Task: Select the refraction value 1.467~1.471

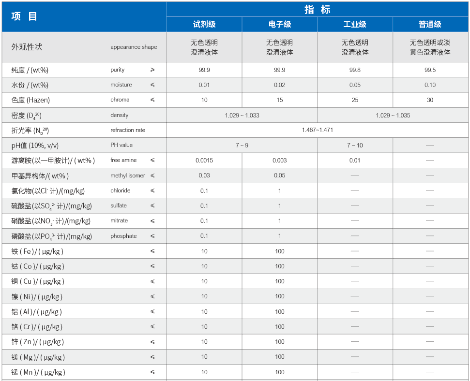Action: tap(318, 130)
